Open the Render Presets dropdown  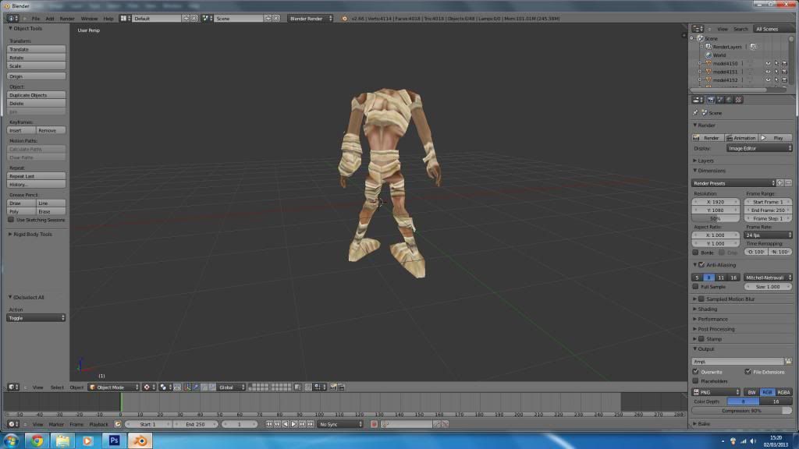(x=733, y=182)
